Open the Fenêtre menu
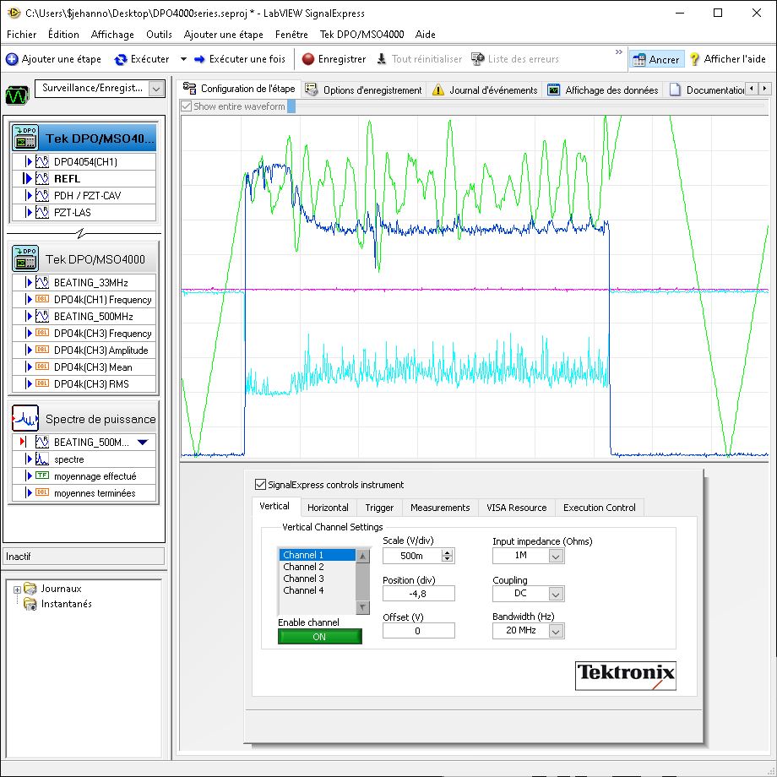The height and width of the screenshot is (777, 777). 291,35
